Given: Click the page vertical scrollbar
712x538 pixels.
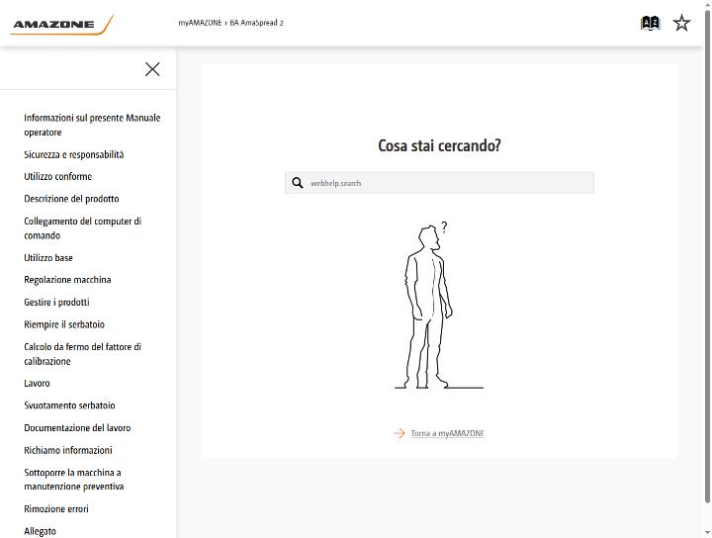Looking at the screenshot, I should pos(707,254).
